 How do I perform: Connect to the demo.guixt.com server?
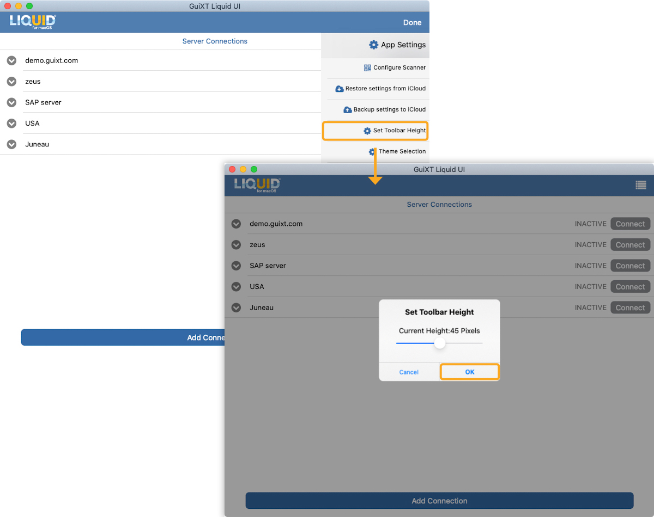630,224
